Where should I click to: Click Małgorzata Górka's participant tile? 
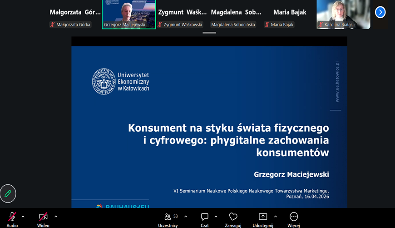75,14
